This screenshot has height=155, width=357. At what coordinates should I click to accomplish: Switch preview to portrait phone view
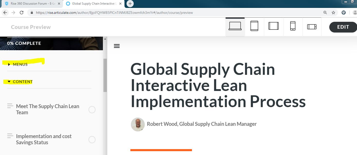(293, 26)
